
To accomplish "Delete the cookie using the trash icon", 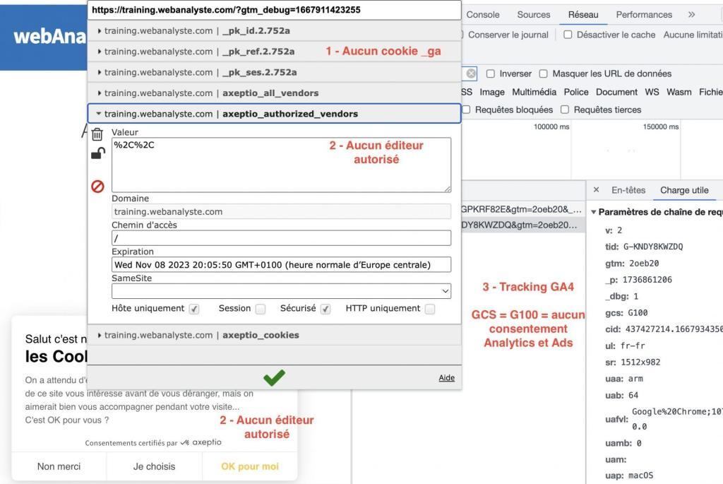I will pyautogui.click(x=97, y=133).
